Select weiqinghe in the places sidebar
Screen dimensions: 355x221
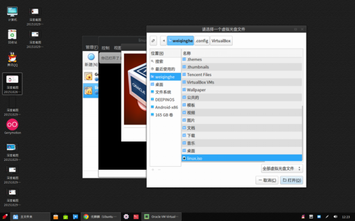[165, 77]
